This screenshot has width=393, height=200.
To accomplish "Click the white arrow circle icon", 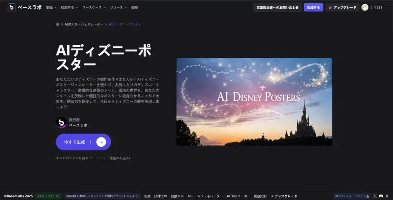I will (101, 142).
